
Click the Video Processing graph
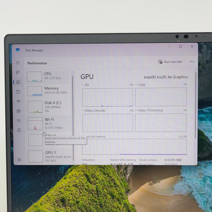pos(161,123)
